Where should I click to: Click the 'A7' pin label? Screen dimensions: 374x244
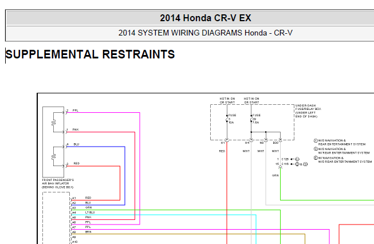74,227
